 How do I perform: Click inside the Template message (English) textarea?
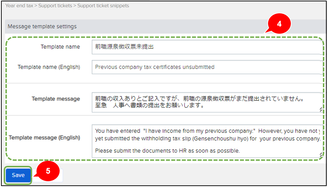tap(206, 141)
